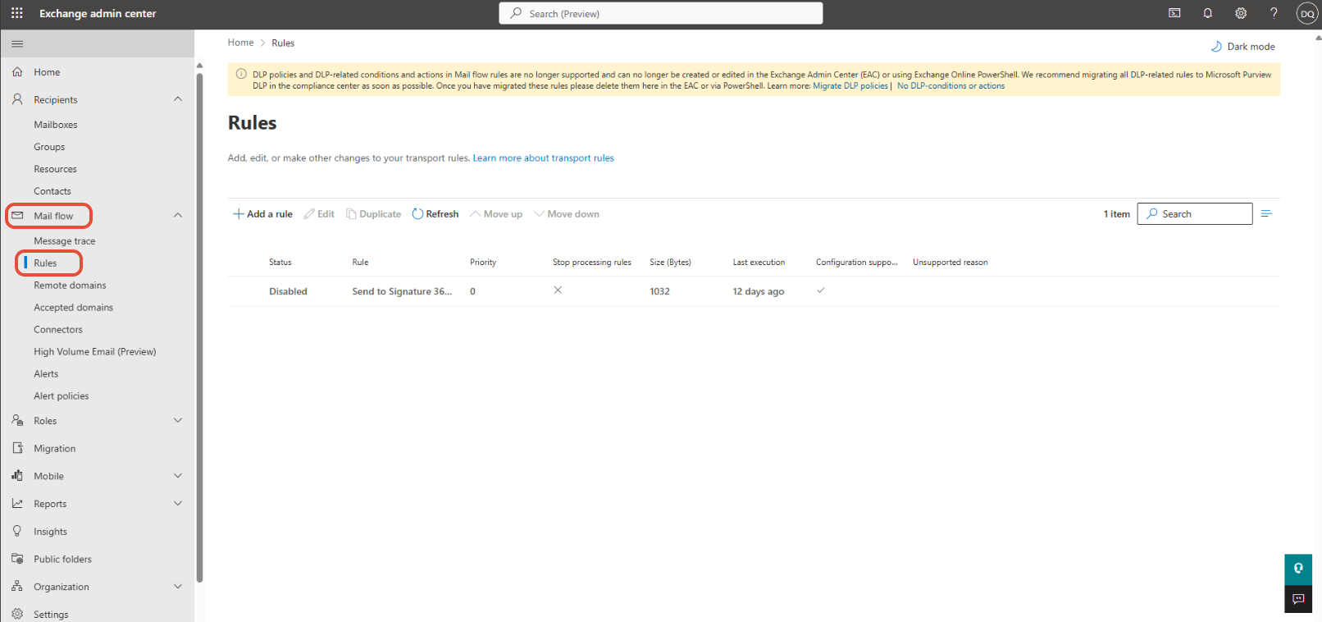Screen dimensions: 1322x622
Task: Refresh the rules list
Action: point(435,214)
